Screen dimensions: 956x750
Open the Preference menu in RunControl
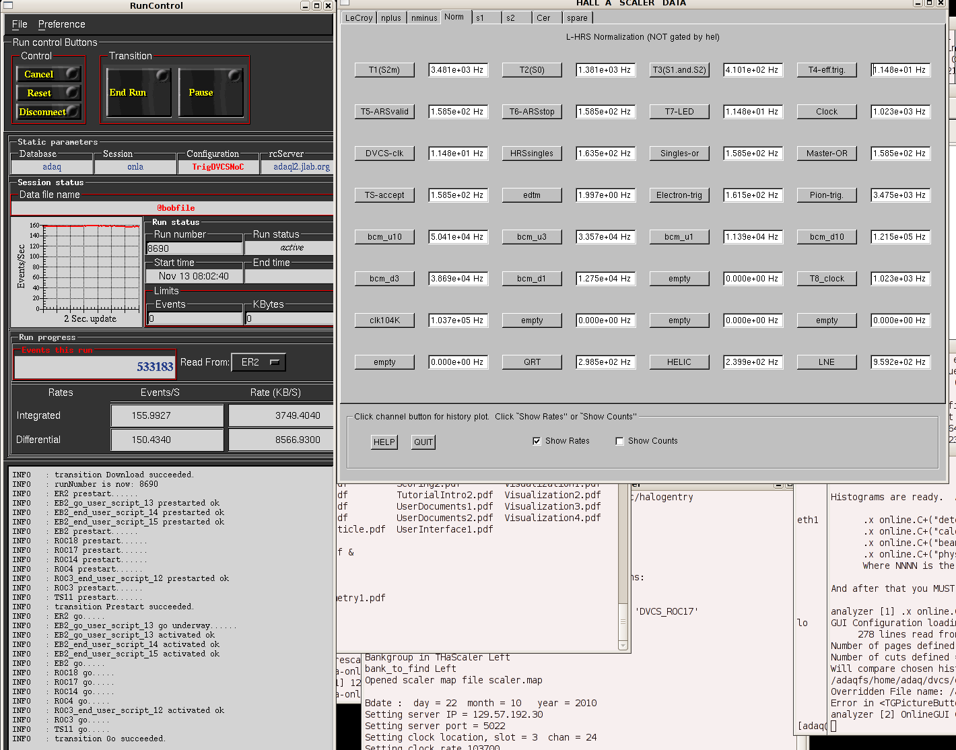tap(61, 24)
